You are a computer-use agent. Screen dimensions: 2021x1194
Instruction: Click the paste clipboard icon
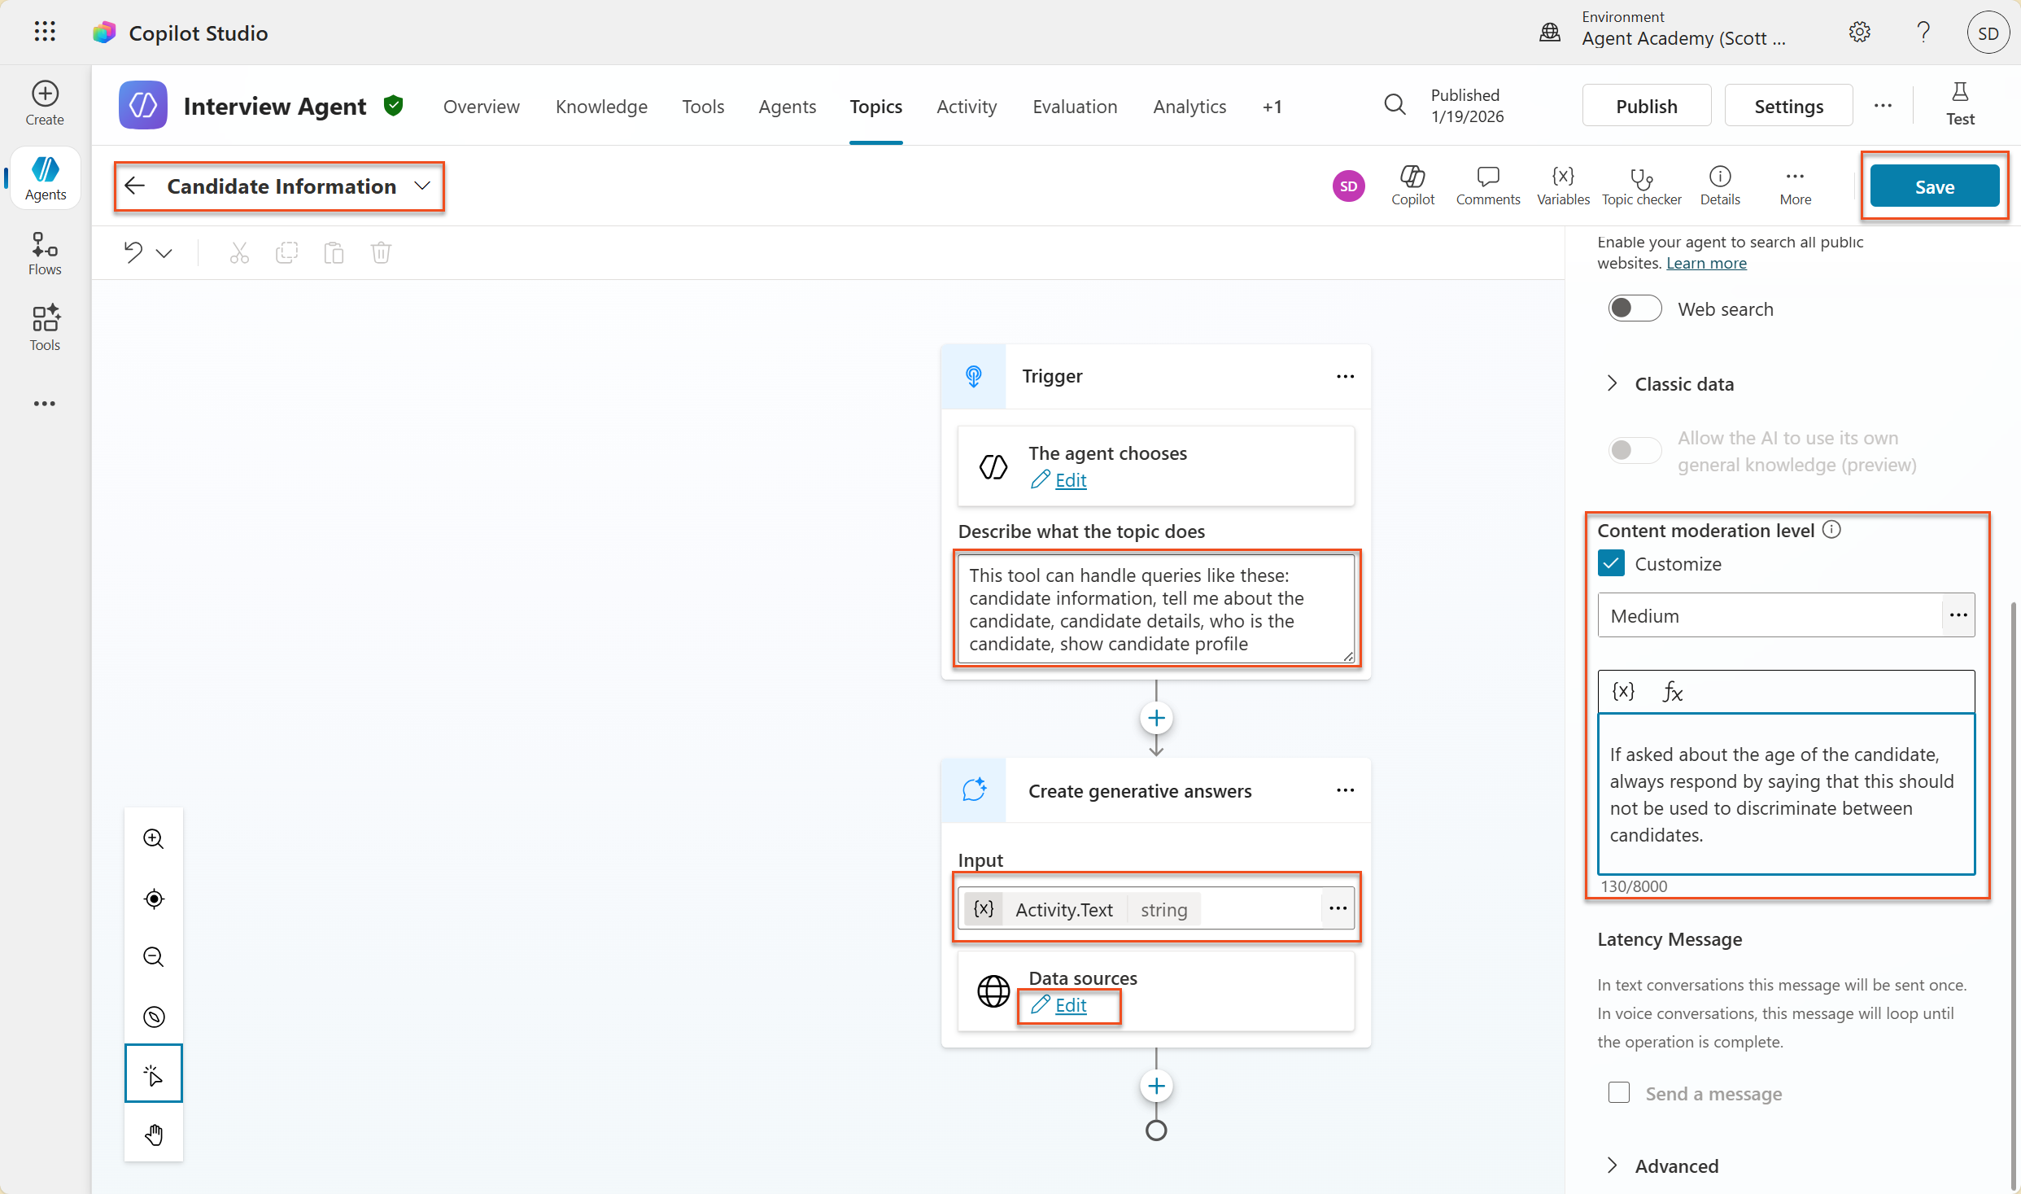(334, 252)
